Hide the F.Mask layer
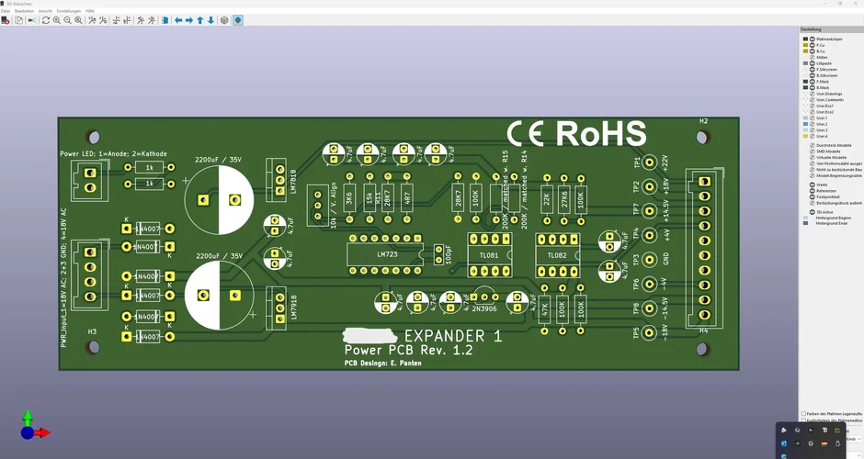Viewport: 864px width, 459px height. click(813, 82)
